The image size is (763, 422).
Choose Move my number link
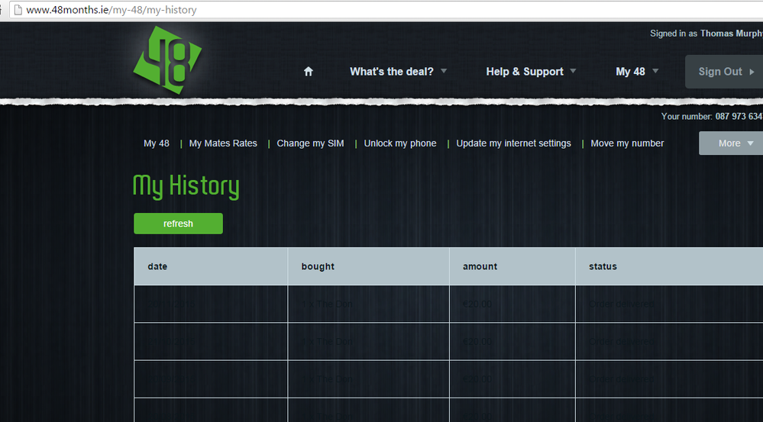(x=627, y=143)
